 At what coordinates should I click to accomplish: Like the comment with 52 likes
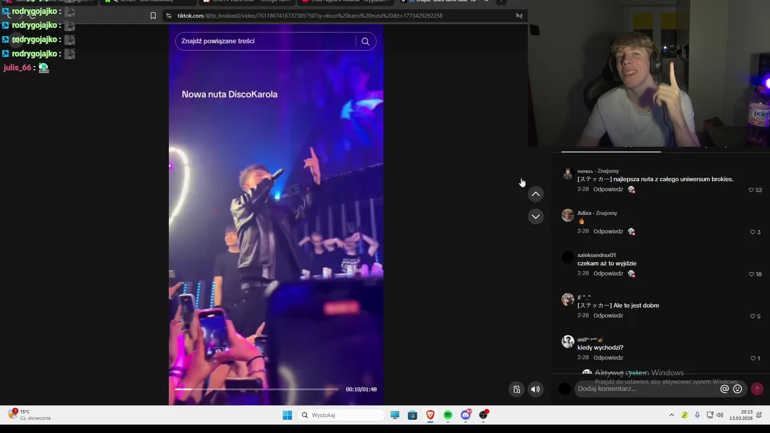tap(751, 190)
